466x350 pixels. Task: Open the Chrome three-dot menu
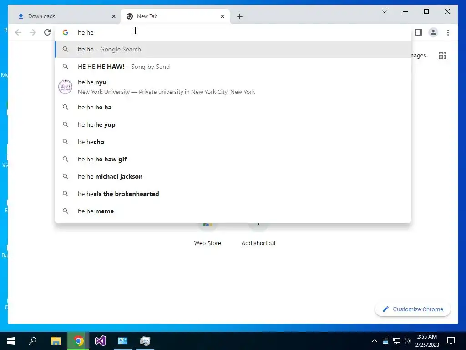(448, 32)
